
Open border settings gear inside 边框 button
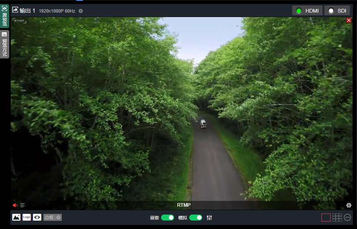[x=58, y=218]
